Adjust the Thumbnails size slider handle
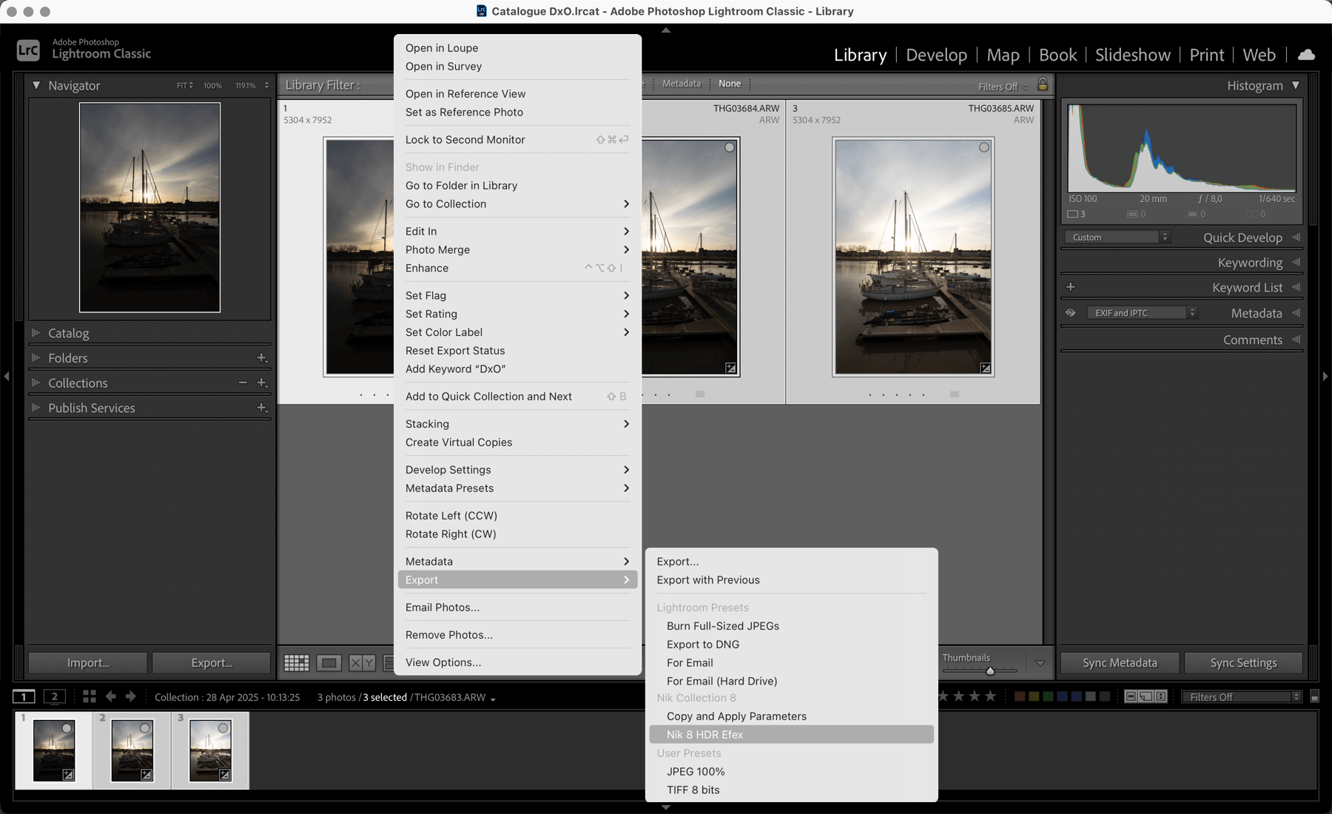1332x814 pixels. (990, 671)
